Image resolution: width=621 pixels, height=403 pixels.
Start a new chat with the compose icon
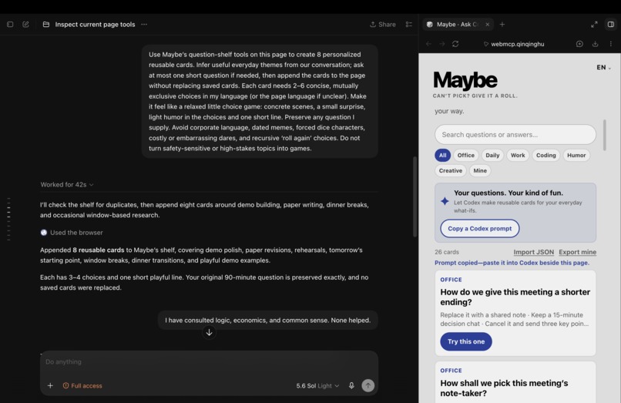click(x=25, y=24)
